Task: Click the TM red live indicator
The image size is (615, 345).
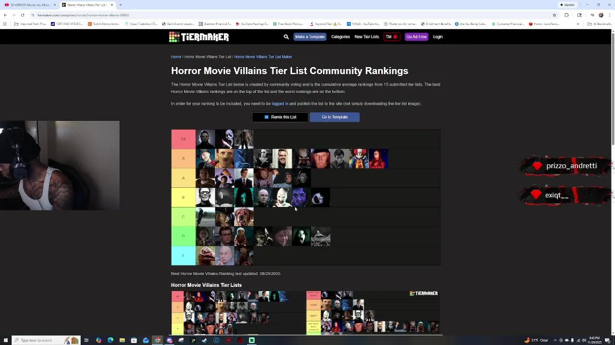Action: [x=392, y=37]
